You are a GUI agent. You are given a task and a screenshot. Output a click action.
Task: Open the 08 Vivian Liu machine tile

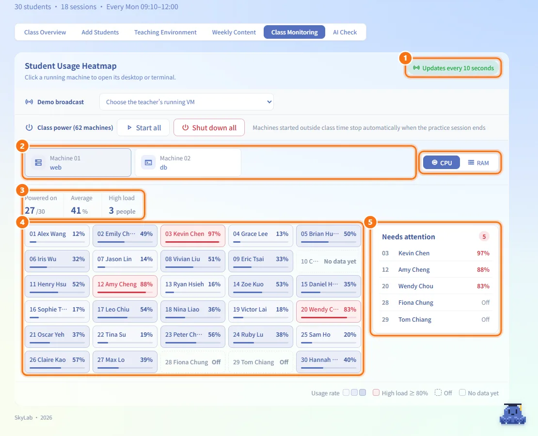tap(193, 261)
